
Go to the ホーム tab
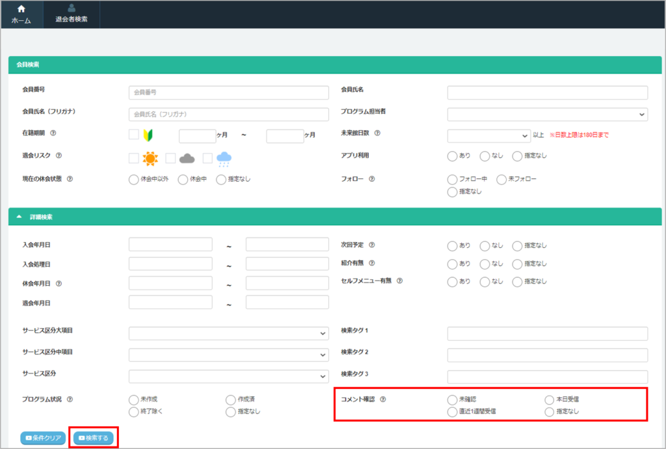click(x=21, y=14)
